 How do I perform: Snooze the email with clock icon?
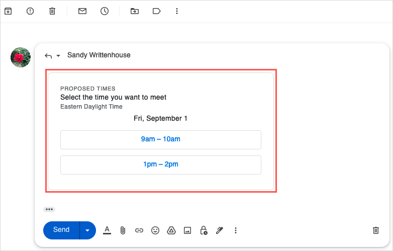point(105,11)
